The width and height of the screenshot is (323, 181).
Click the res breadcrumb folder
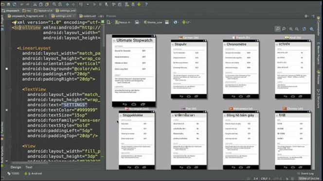[x=27, y=11]
